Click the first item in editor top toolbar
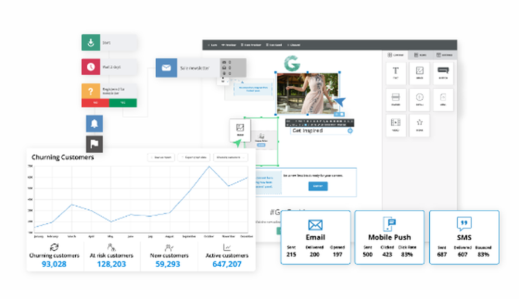 (212, 45)
